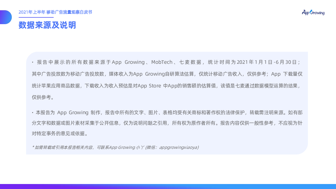Click the word MobTech in first paragraph
This screenshot has width=336, height=189.
click(x=162, y=62)
